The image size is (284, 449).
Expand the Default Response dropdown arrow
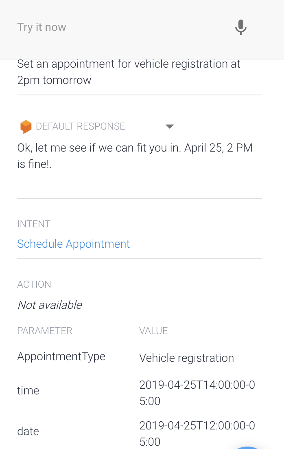(170, 126)
